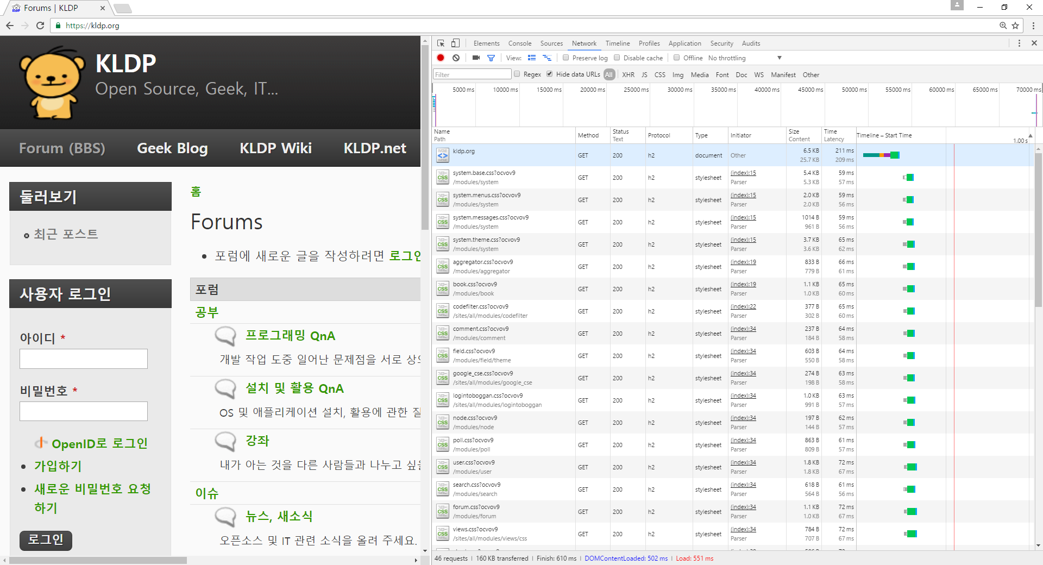Image resolution: width=1043 pixels, height=565 pixels.
Task: Type in the network Filter input field
Action: point(472,74)
